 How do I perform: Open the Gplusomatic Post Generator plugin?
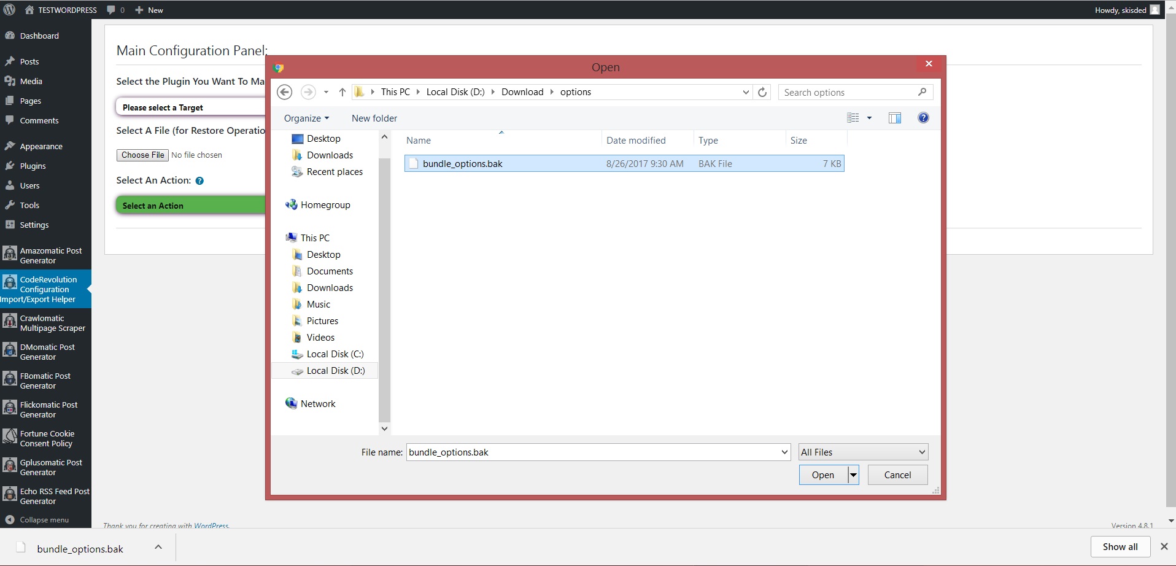45,467
